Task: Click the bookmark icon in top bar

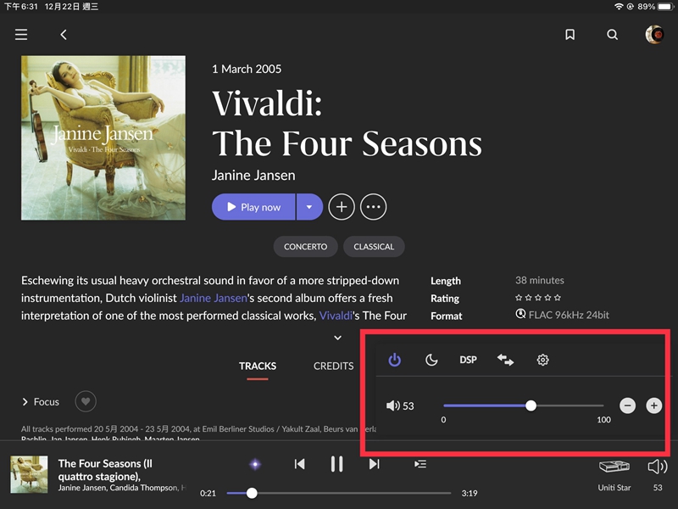Action: (x=570, y=35)
